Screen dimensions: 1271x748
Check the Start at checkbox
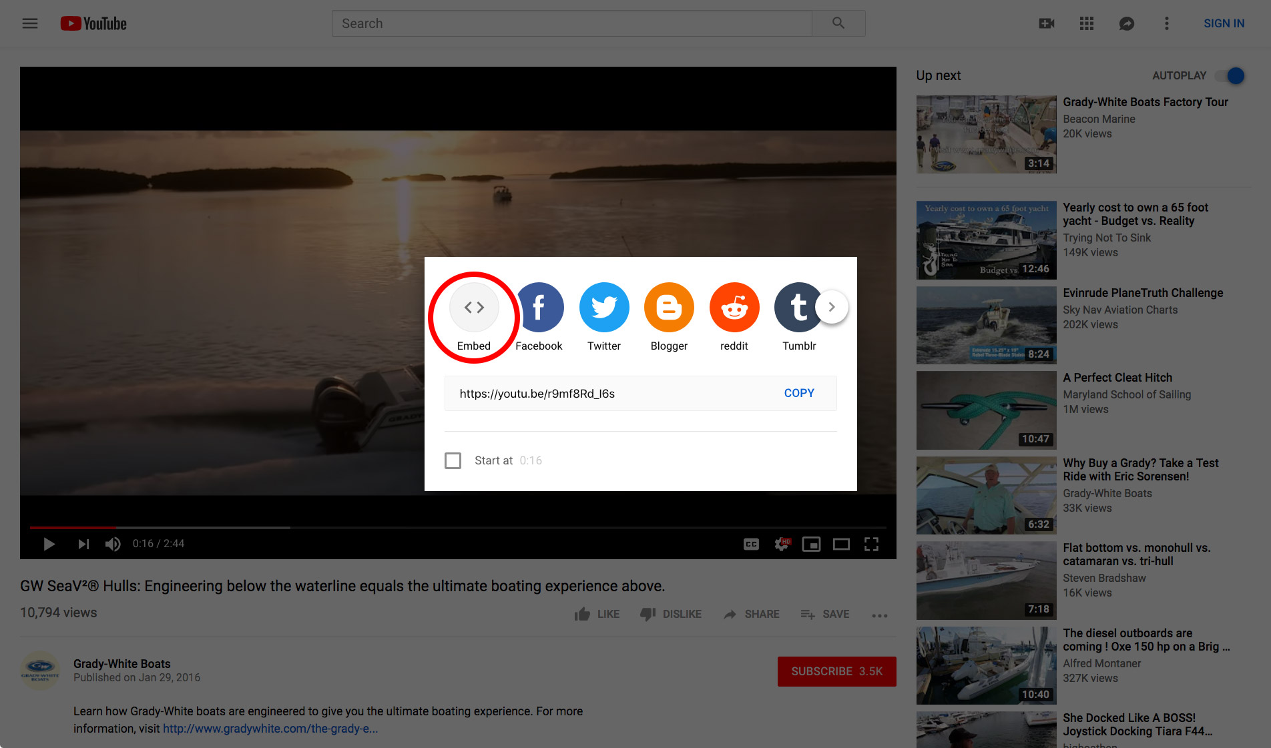(x=453, y=460)
